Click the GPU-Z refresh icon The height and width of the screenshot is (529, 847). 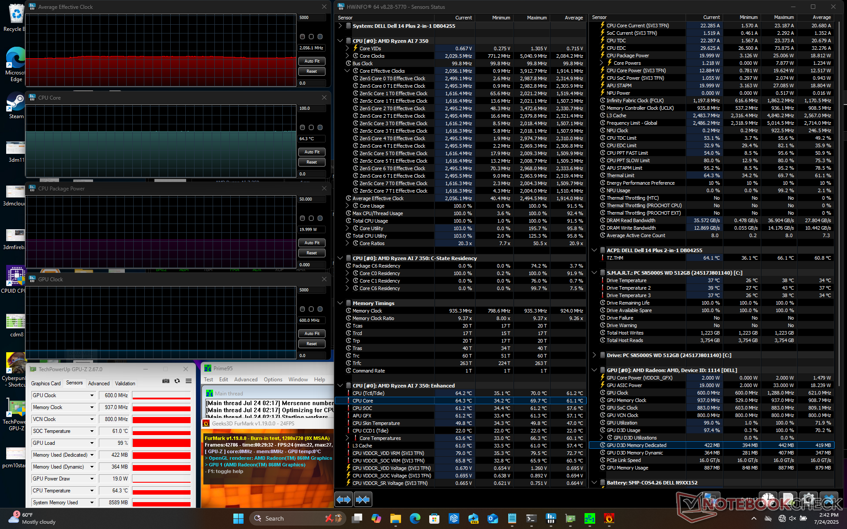pyautogui.click(x=177, y=381)
